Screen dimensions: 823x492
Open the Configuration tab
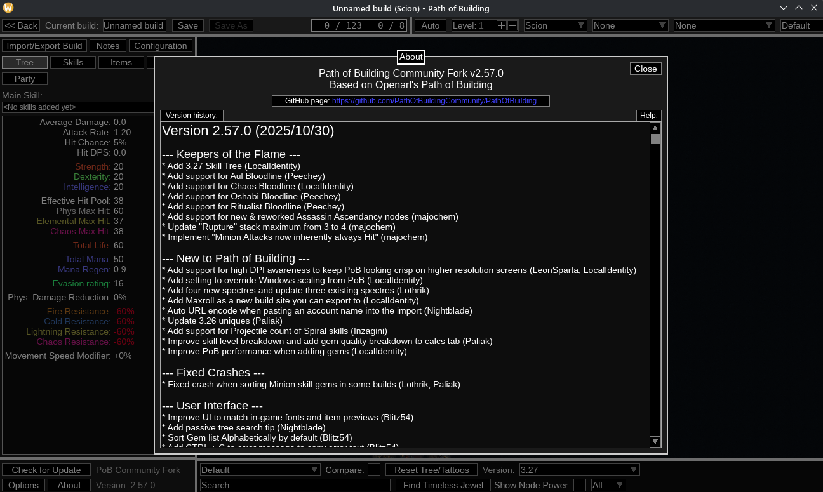click(x=161, y=46)
